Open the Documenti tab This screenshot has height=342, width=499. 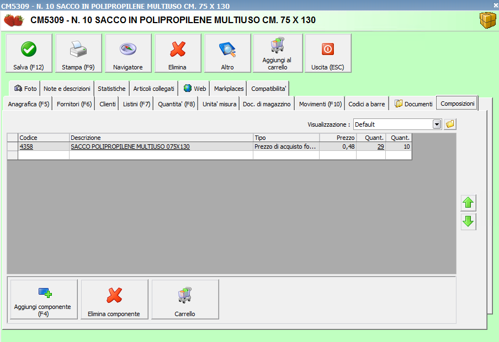413,104
